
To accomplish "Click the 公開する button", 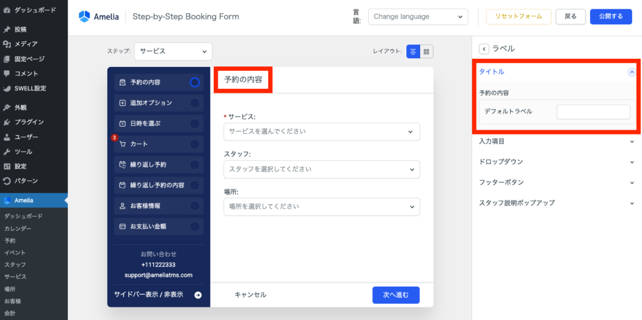I will coord(611,17).
